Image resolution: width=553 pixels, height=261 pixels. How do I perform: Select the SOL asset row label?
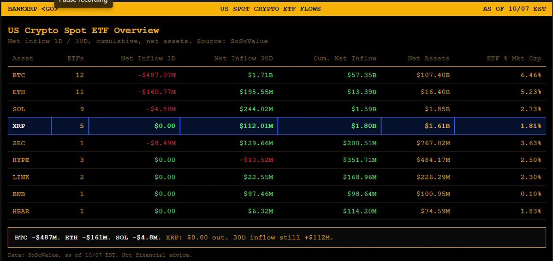pos(19,109)
